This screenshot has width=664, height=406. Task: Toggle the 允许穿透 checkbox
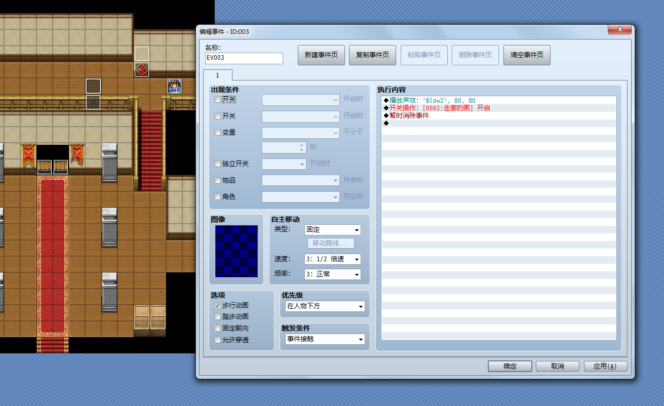(217, 340)
